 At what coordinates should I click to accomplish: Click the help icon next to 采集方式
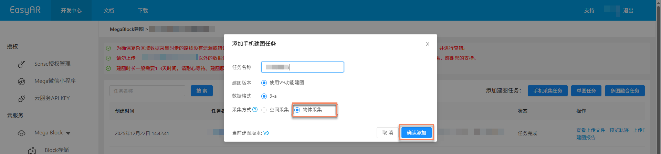coord(255,110)
